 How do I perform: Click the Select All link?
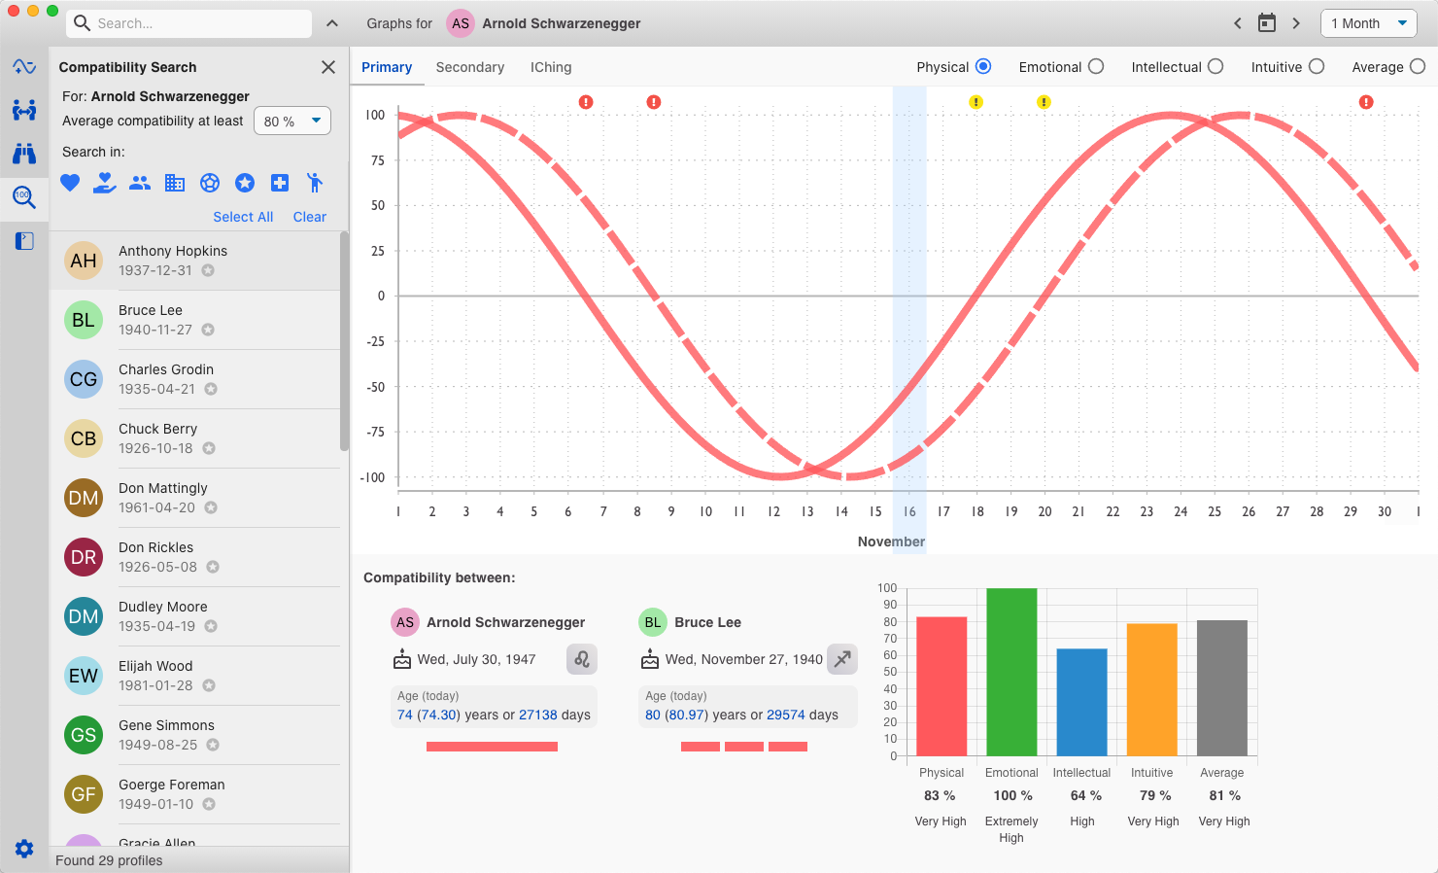tap(243, 217)
